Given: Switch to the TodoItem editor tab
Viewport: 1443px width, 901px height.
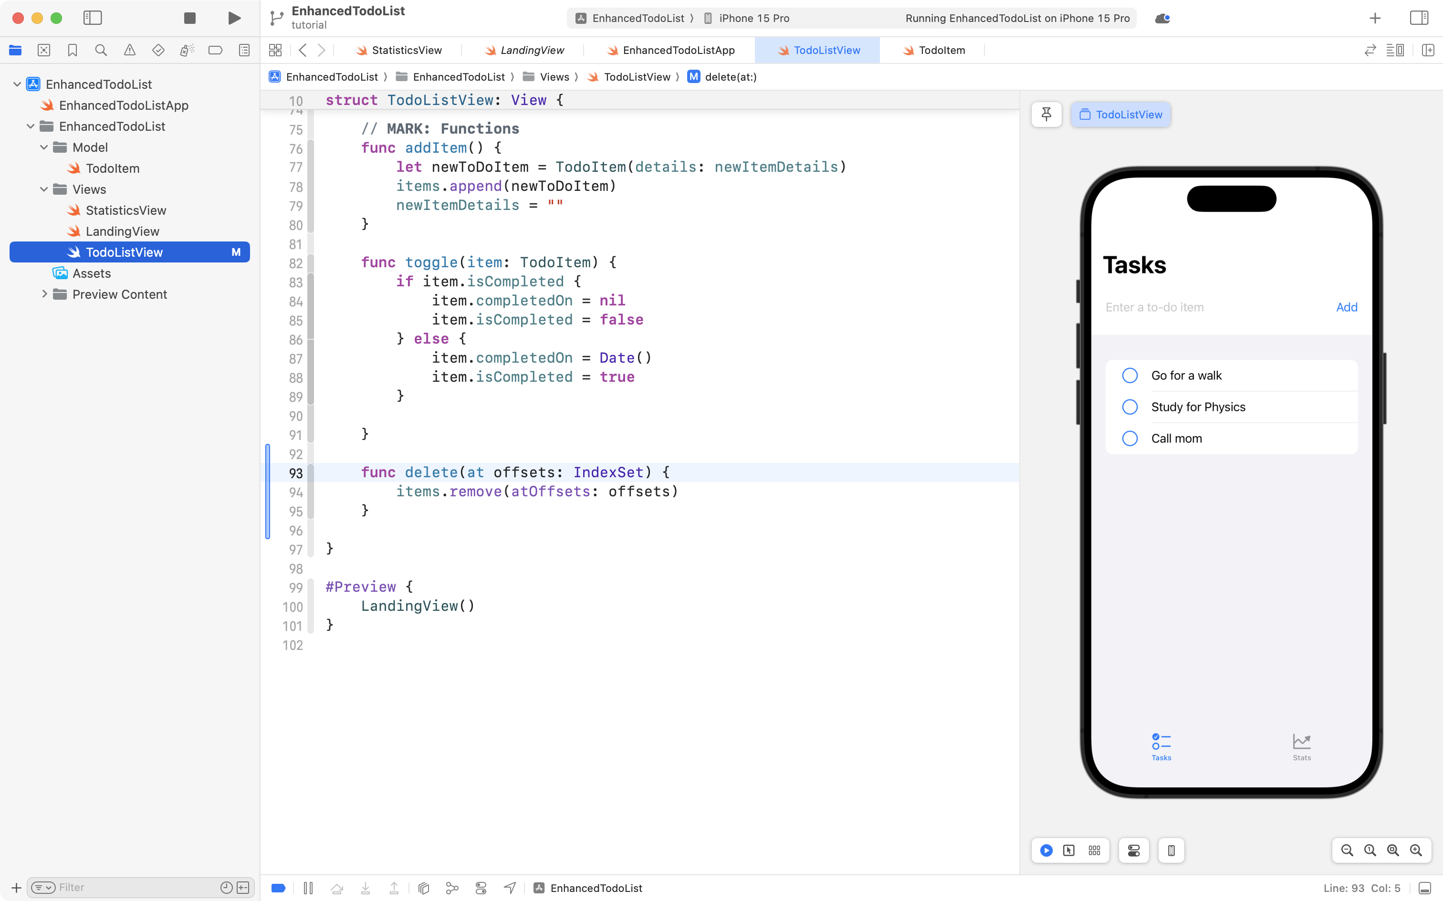Looking at the screenshot, I should click(x=941, y=50).
